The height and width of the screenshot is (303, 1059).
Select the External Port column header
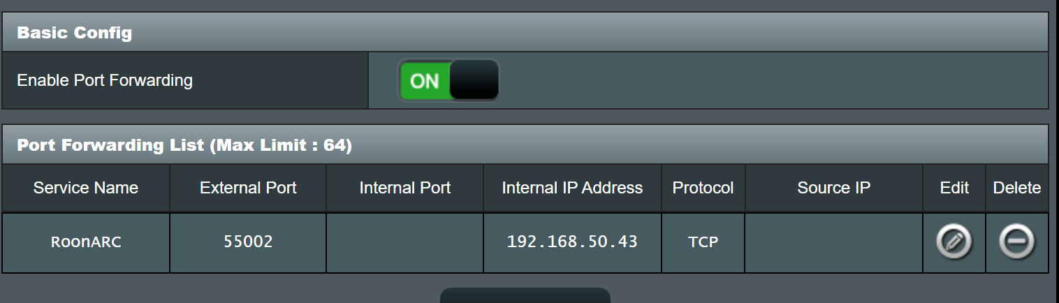[248, 188]
